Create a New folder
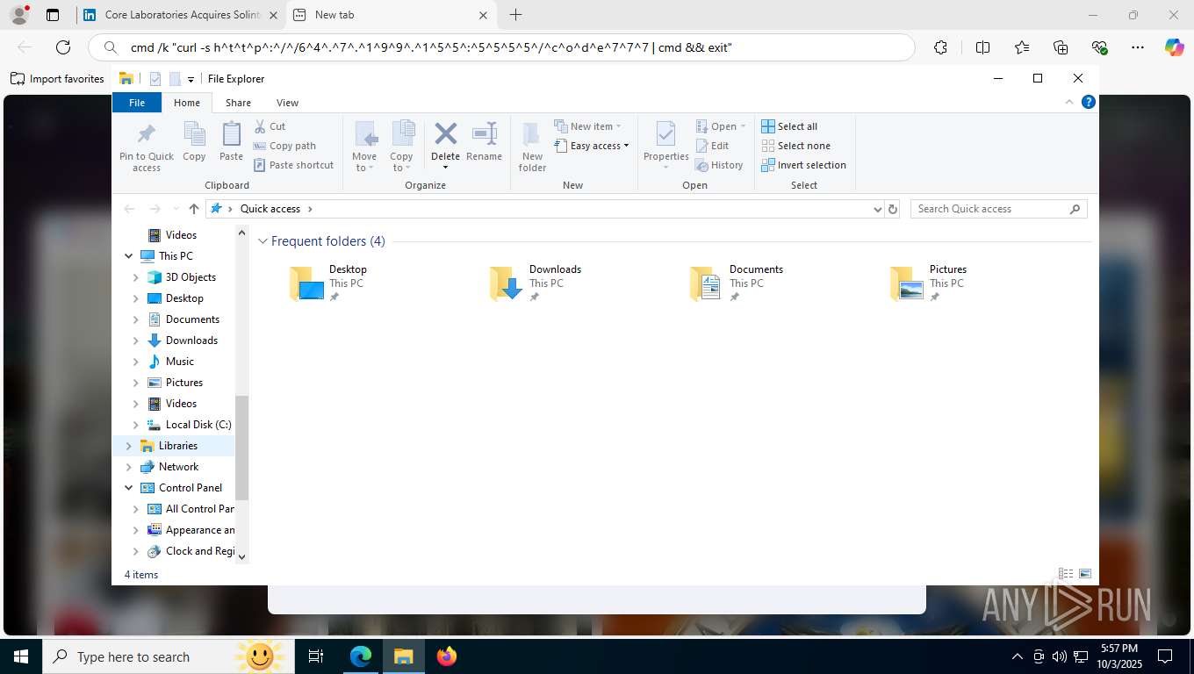This screenshot has width=1194, height=674. pyautogui.click(x=532, y=147)
